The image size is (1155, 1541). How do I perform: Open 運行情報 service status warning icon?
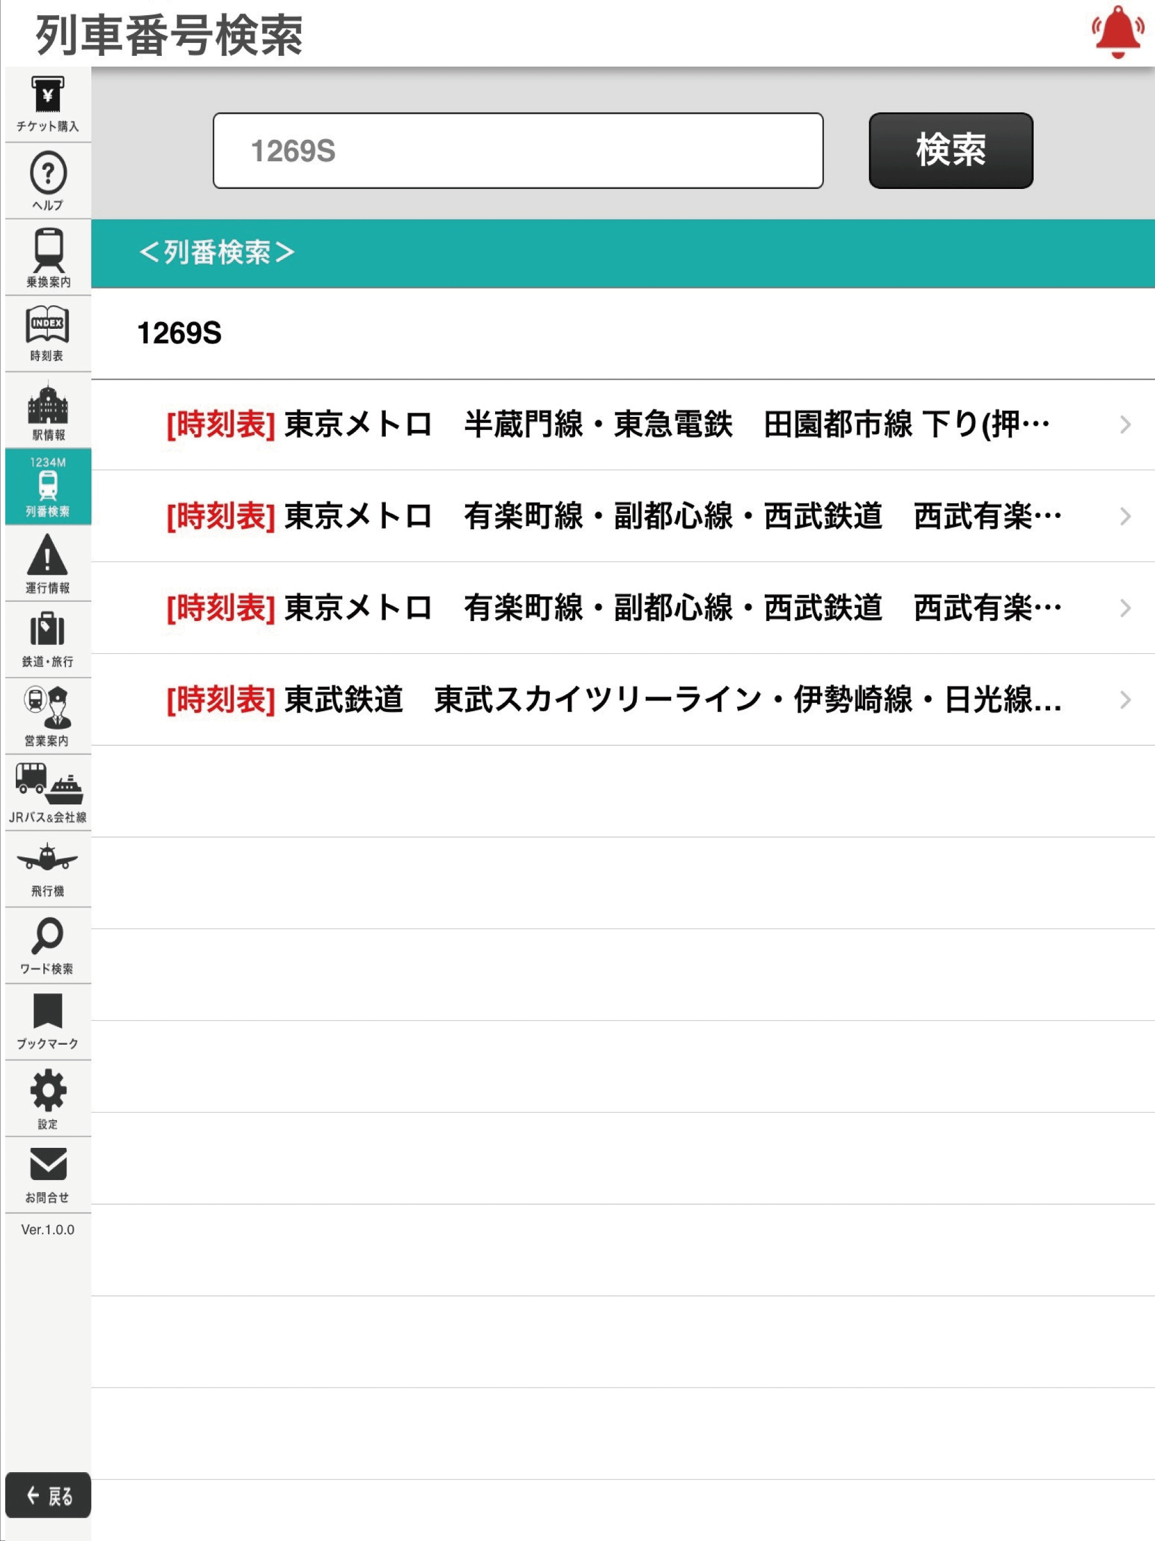coord(47,563)
